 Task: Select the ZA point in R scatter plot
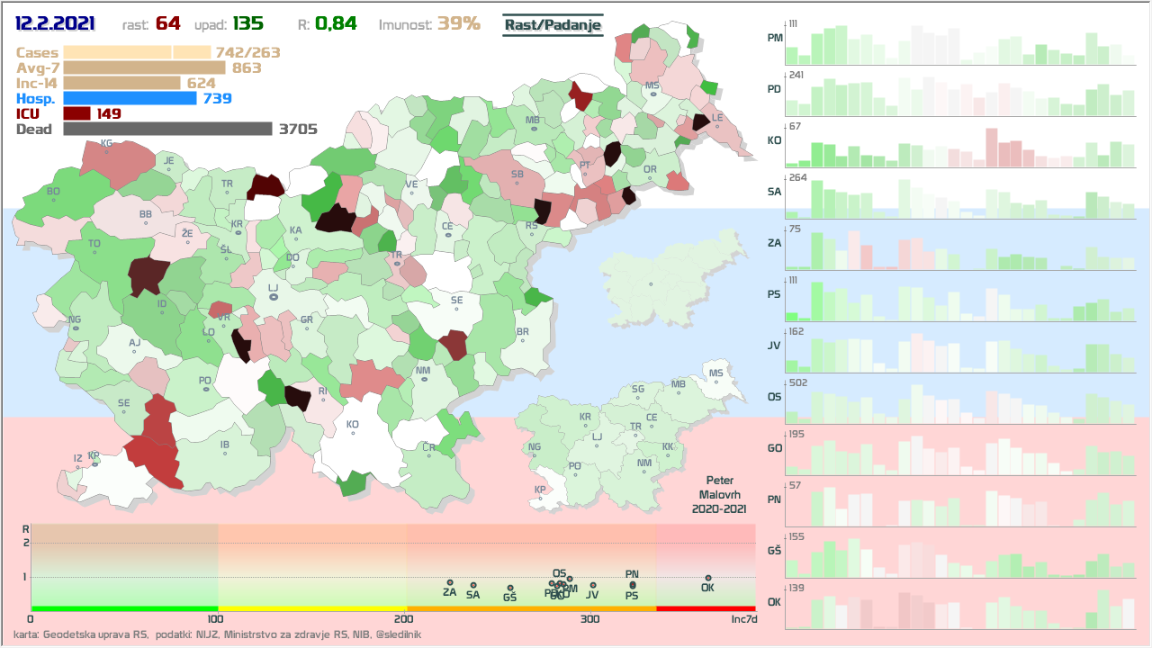(x=450, y=582)
